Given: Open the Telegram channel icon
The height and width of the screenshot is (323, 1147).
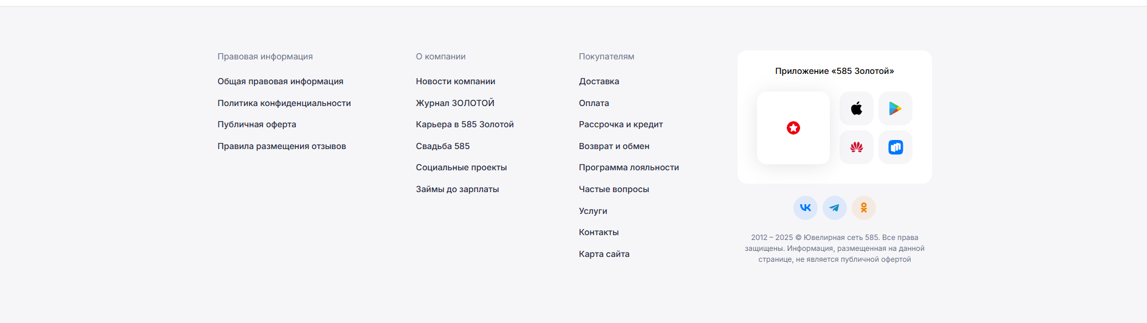Looking at the screenshot, I should tap(835, 208).
